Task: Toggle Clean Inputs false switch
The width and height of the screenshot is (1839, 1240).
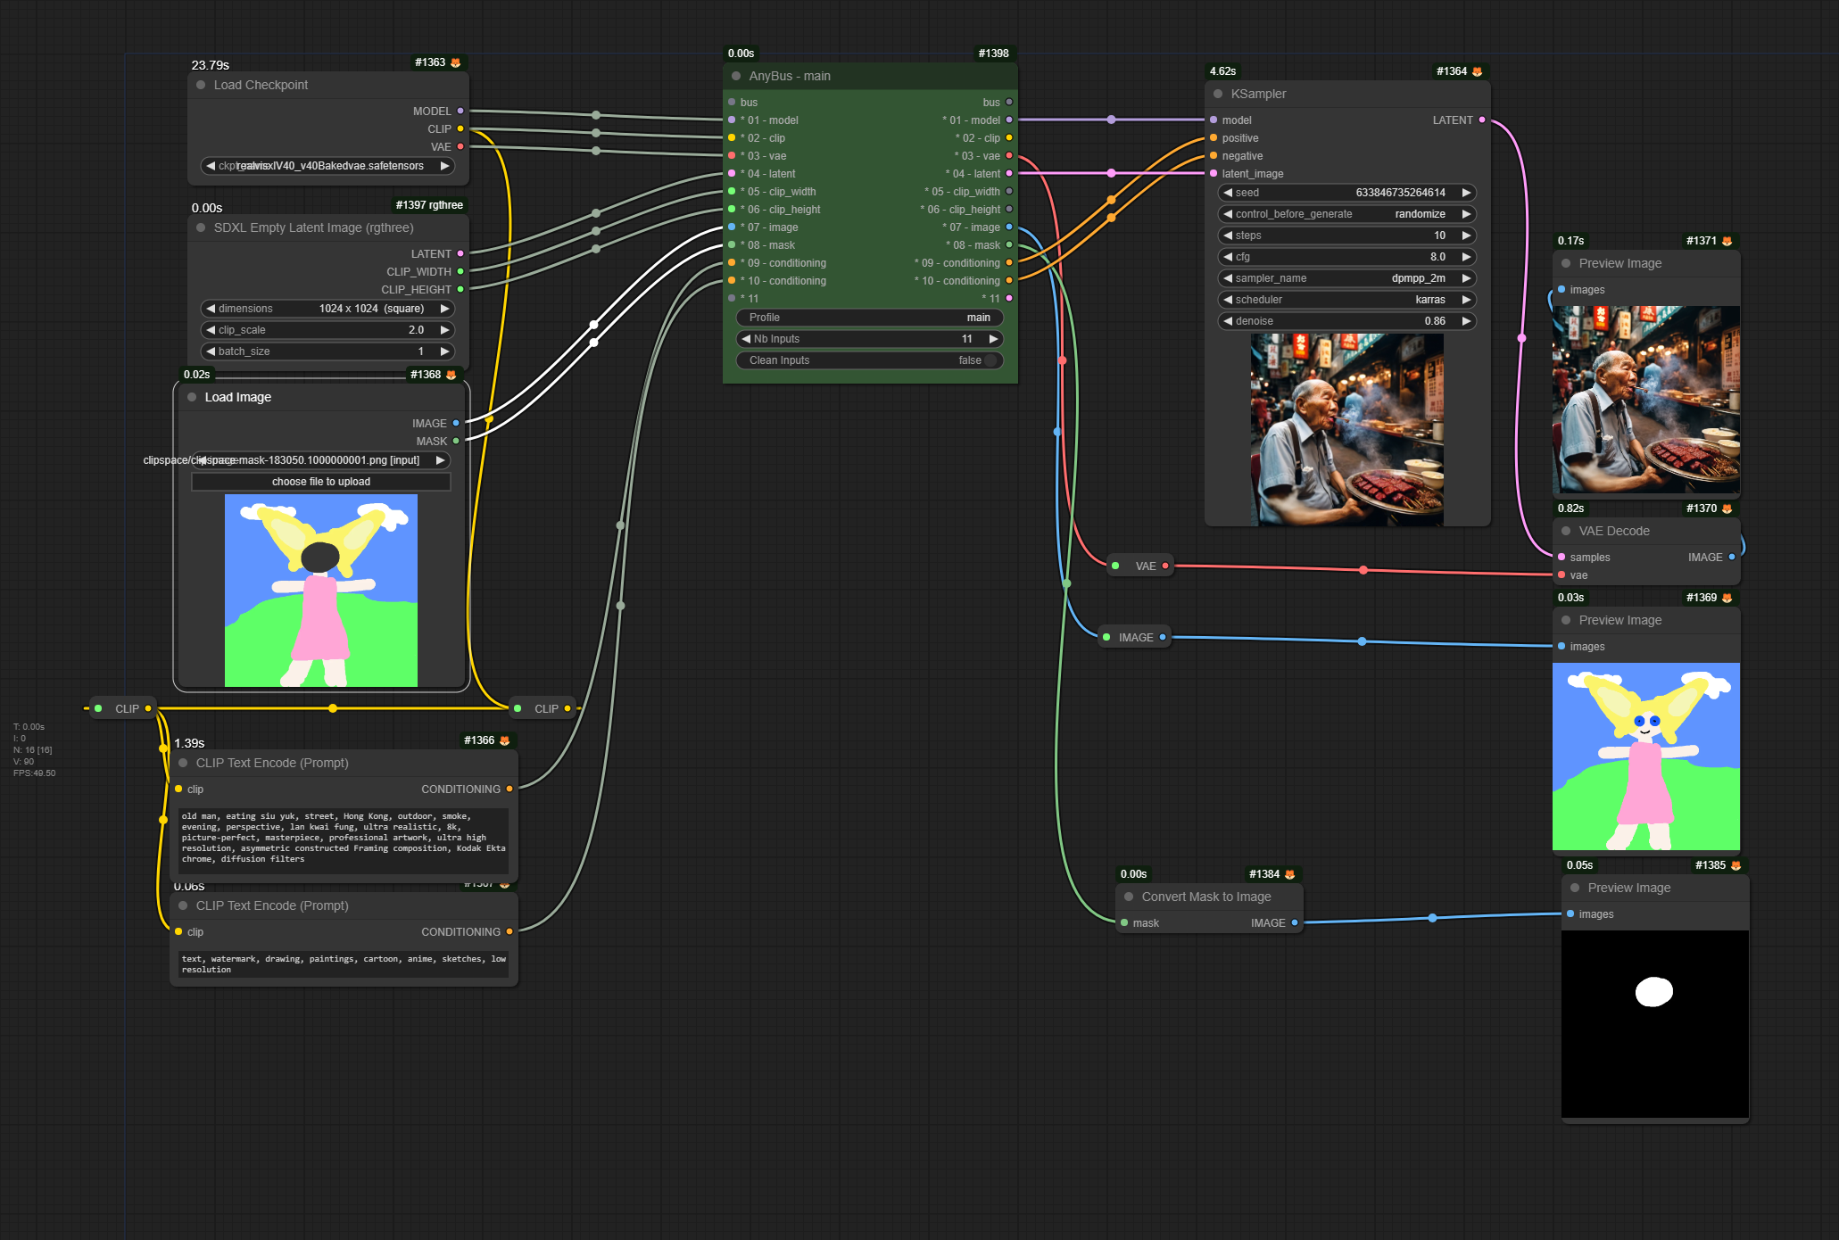Action: point(989,360)
